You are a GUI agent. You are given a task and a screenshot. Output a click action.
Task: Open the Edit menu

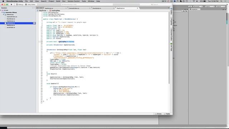tap(31, 1)
